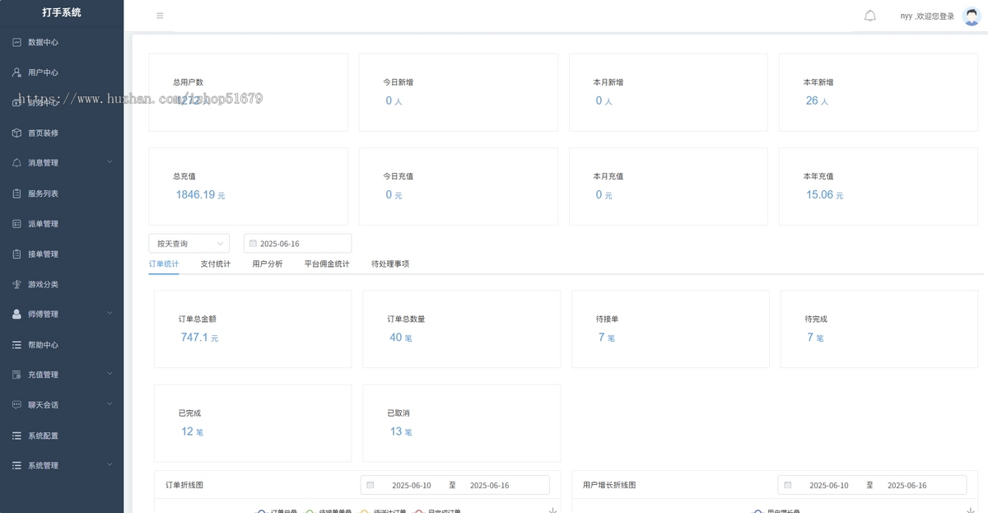Image resolution: width=988 pixels, height=513 pixels.
Task: Switch to the 用户分析 tab
Action: pyautogui.click(x=268, y=264)
